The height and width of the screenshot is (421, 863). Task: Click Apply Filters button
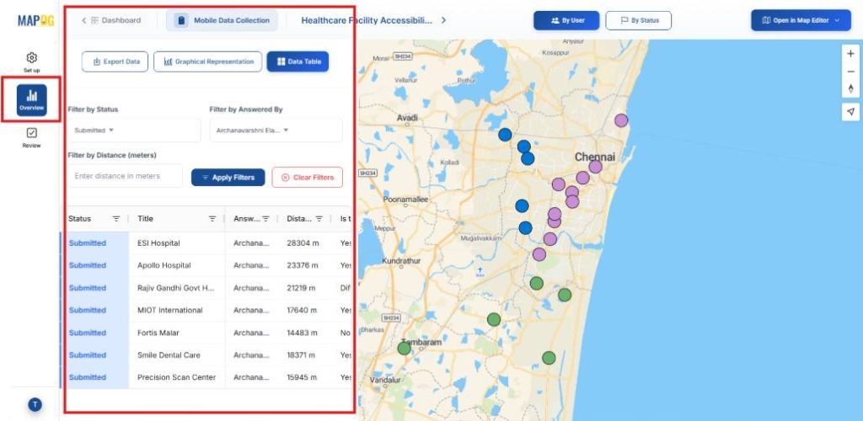pyautogui.click(x=228, y=178)
